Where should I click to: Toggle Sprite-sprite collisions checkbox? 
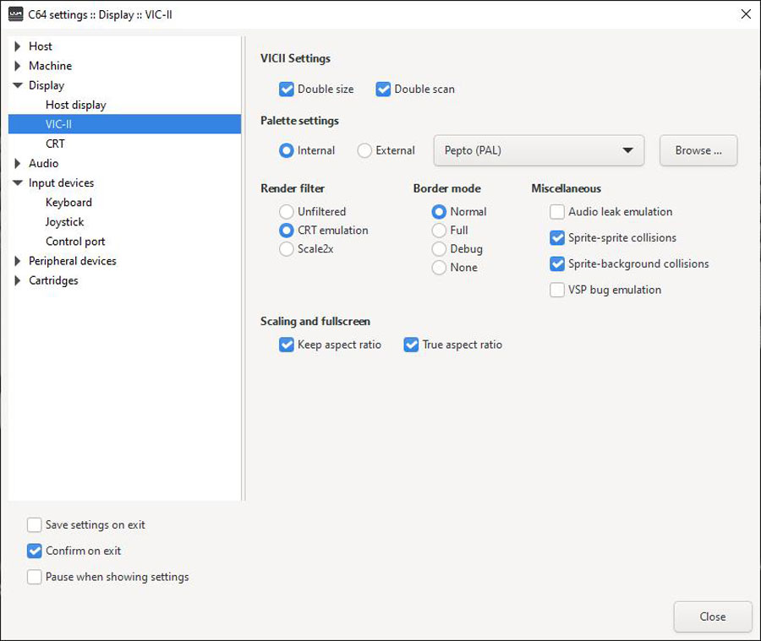point(557,237)
